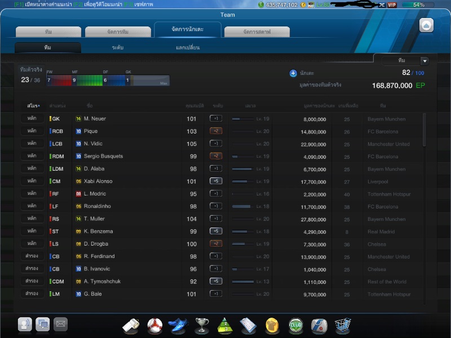Open the whistle match icon
451x338 pixels.
(131, 326)
